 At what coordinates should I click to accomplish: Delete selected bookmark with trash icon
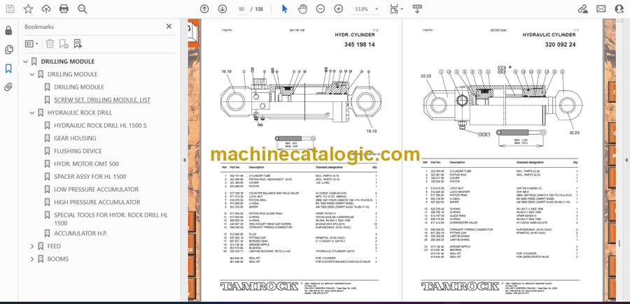[x=50, y=44]
